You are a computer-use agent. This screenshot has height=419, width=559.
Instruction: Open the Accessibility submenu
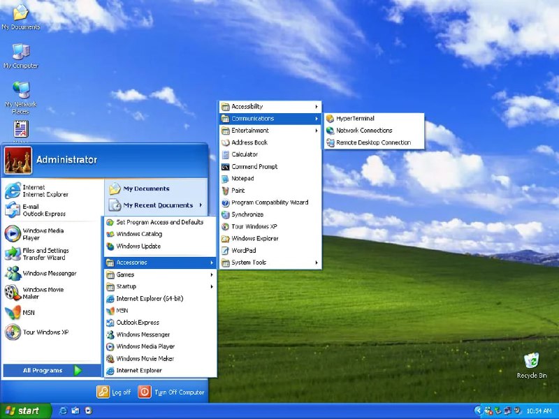click(248, 106)
